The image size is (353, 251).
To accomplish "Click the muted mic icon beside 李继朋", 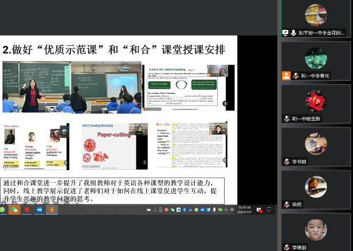I will point(287,247).
